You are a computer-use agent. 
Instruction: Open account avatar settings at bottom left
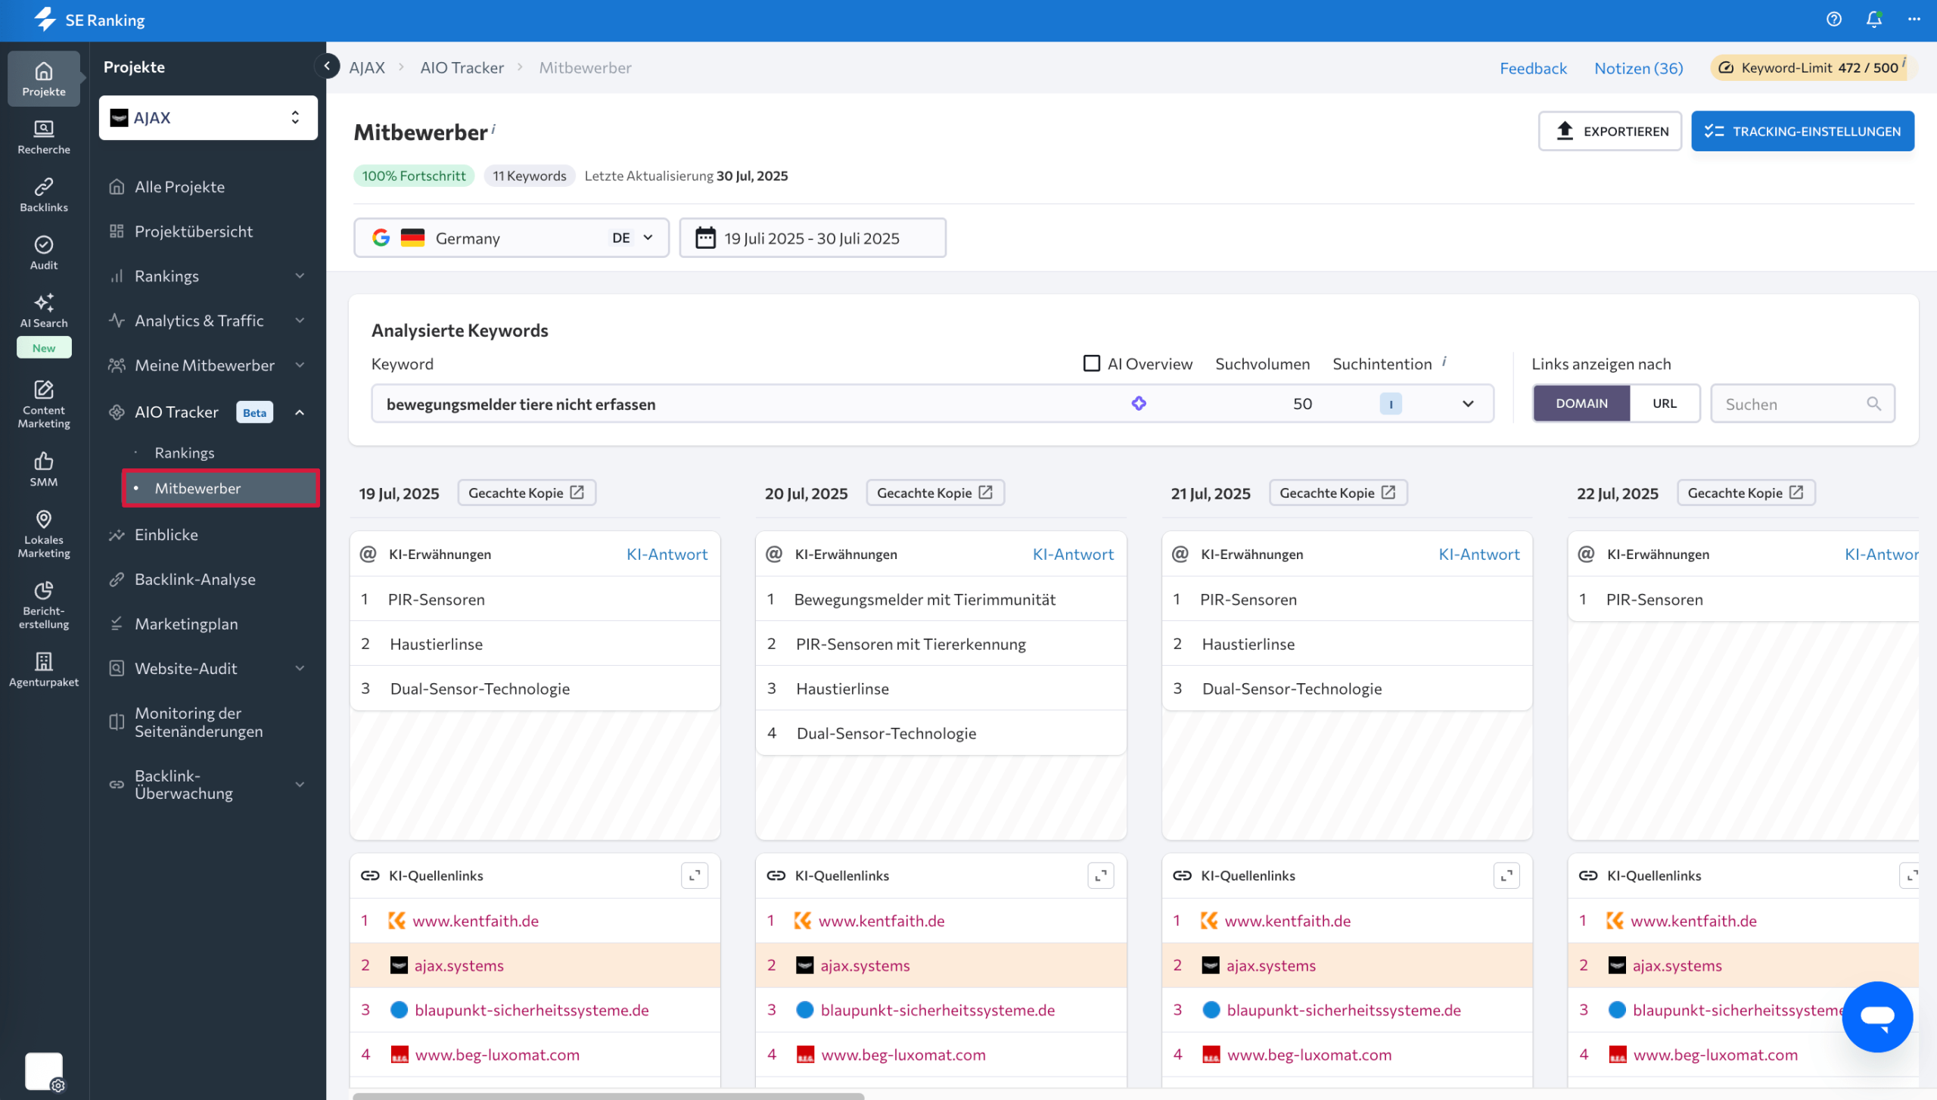[44, 1071]
